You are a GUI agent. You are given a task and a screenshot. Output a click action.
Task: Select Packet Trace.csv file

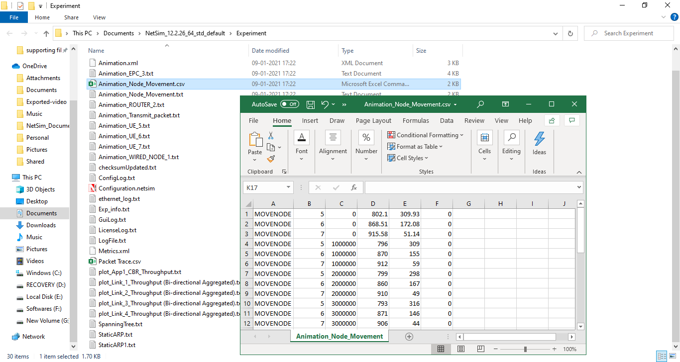tap(119, 262)
